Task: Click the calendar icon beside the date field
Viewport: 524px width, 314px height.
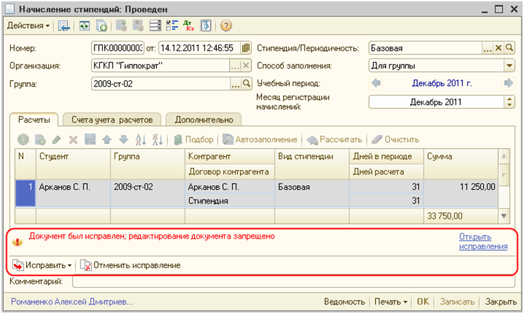Action: point(246,49)
